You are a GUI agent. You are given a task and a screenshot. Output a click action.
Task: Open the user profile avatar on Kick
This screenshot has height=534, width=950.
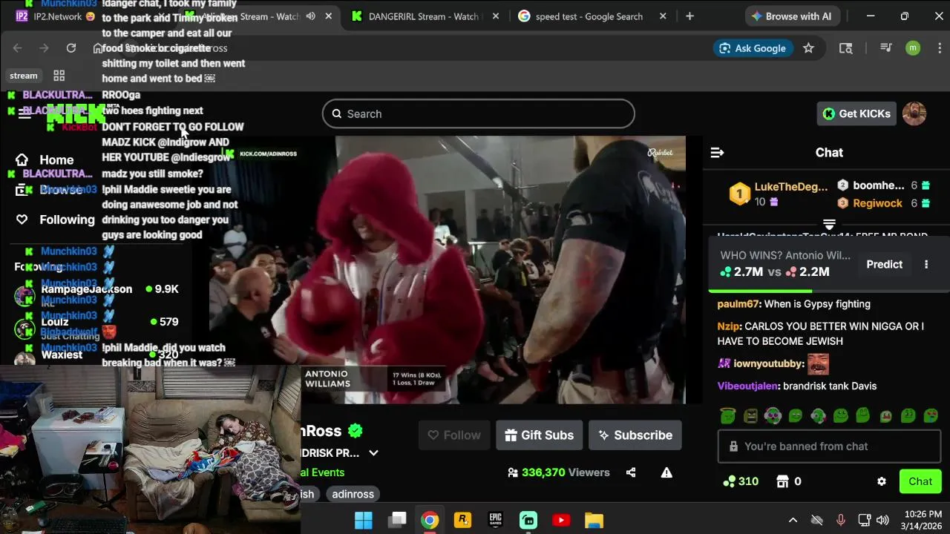pyautogui.click(x=914, y=113)
